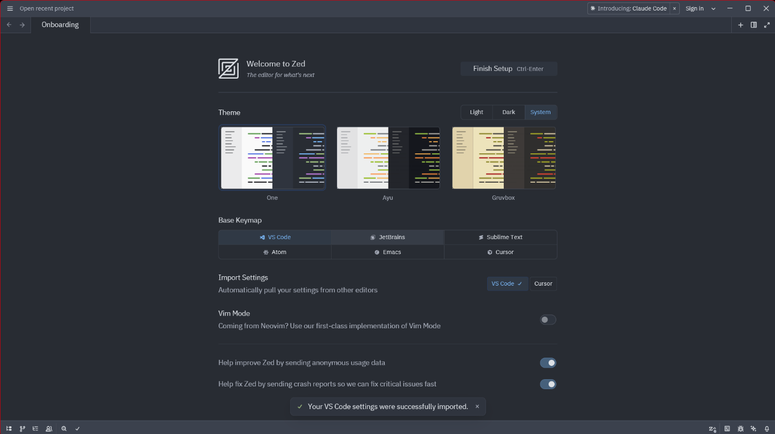Toggle the terminal panel icon
This screenshot has height=434, width=775.
click(727, 428)
